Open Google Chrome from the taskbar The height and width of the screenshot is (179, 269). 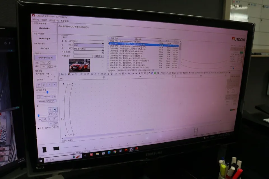(115, 152)
